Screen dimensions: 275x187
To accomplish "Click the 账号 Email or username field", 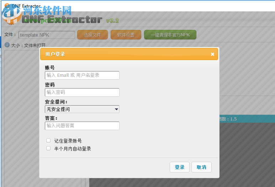I will 82,75.
